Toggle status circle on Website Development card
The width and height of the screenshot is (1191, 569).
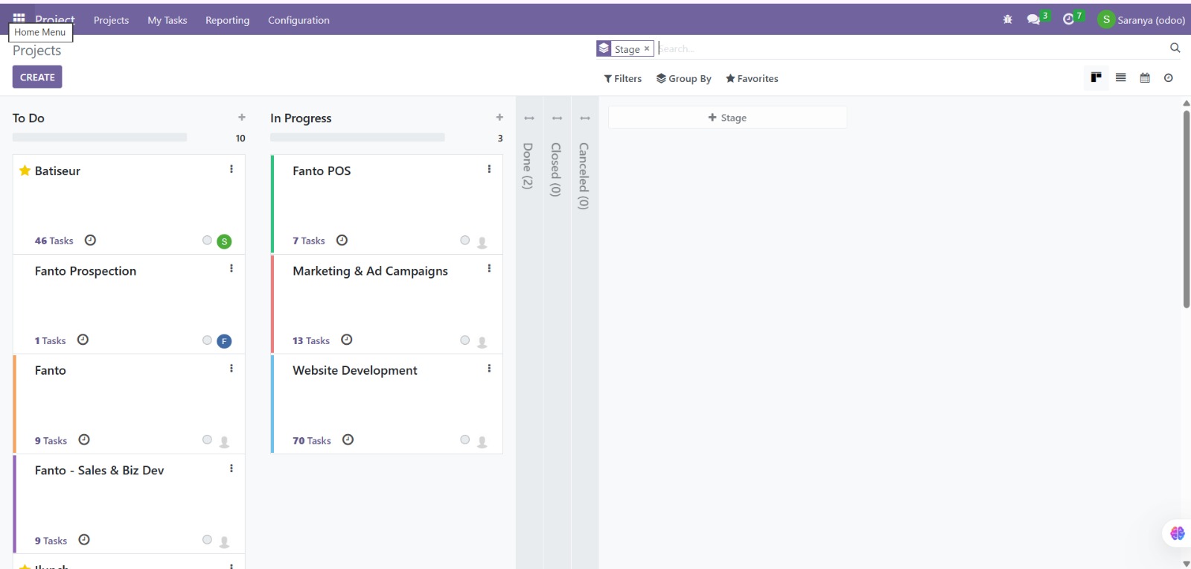point(464,439)
